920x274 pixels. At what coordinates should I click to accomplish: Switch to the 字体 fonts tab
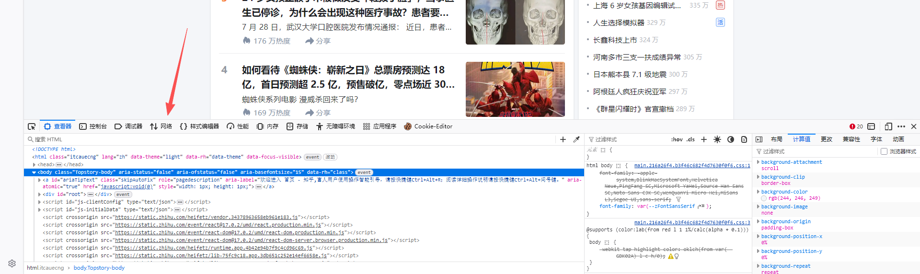(876, 139)
